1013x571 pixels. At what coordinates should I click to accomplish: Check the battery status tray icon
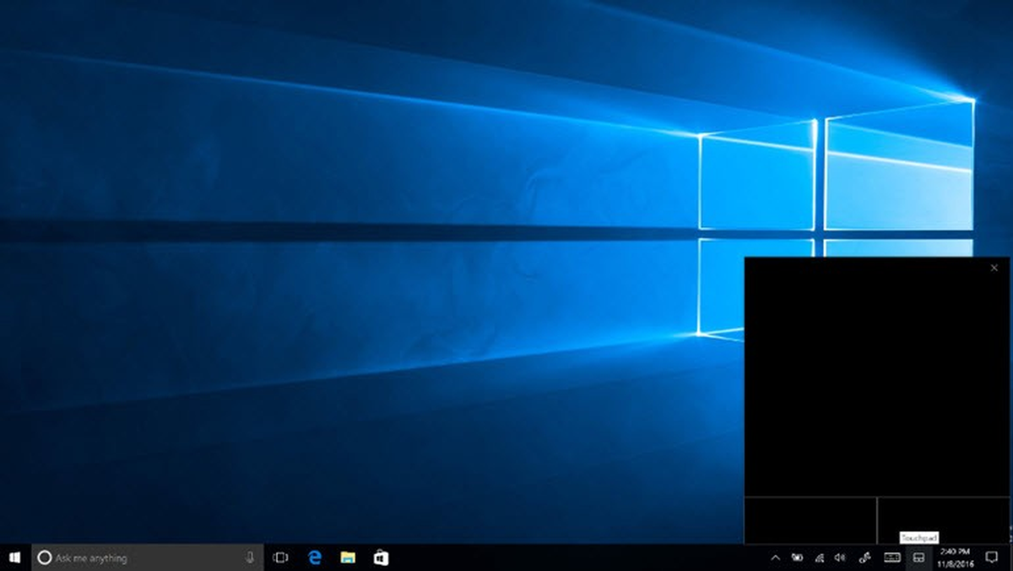pos(798,557)
